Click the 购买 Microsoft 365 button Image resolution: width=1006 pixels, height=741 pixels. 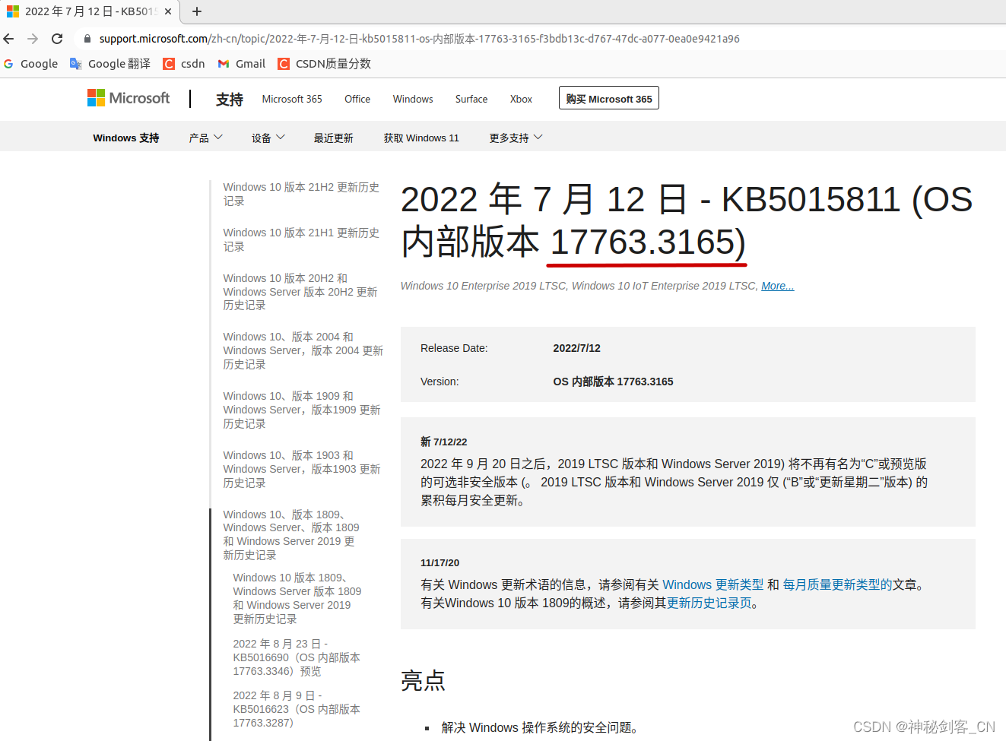coord(609,98)
